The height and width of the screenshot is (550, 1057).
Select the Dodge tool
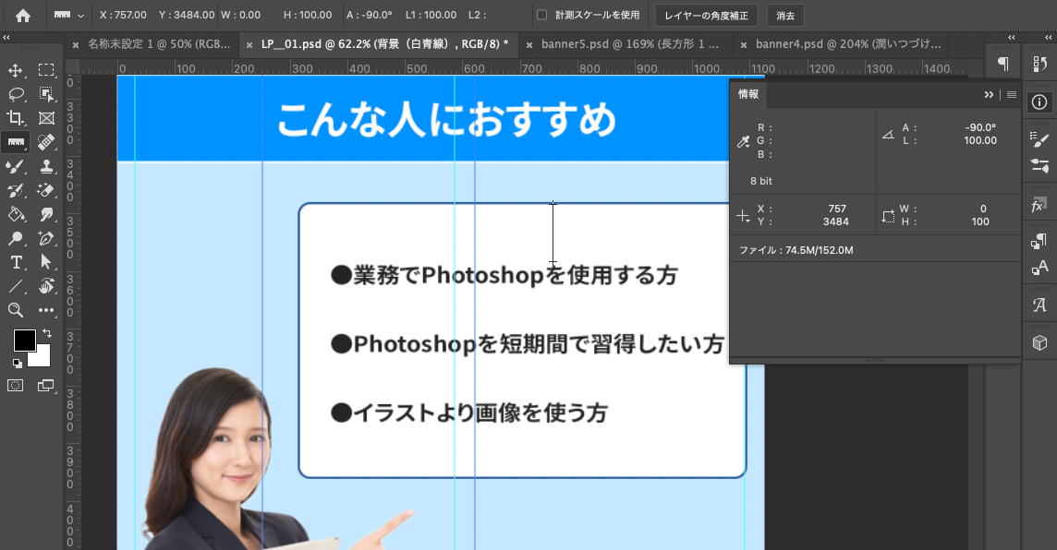(16, 238)
